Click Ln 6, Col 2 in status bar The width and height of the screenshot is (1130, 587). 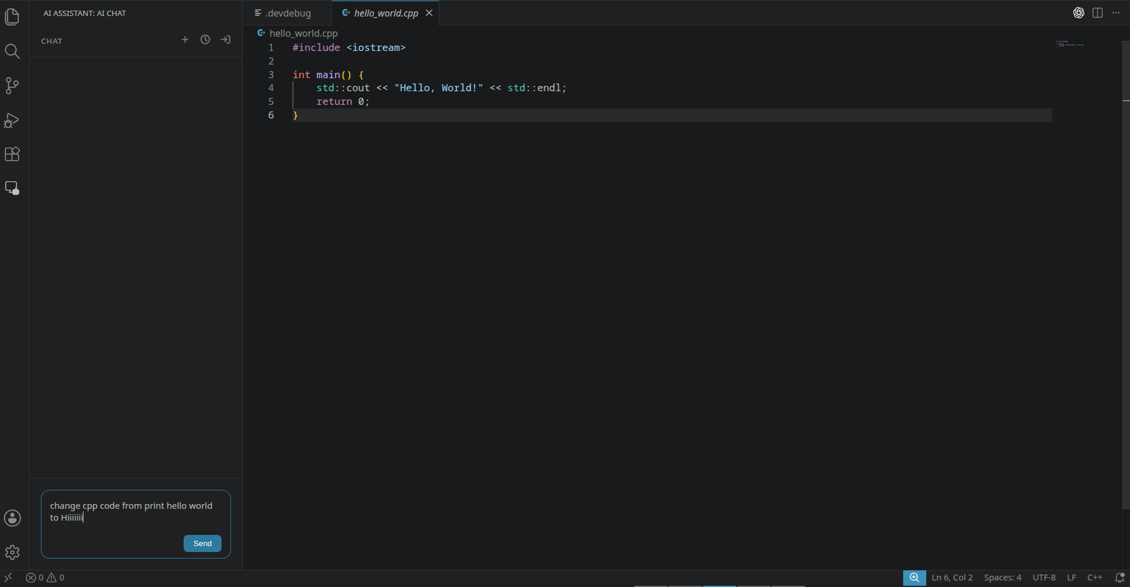952,578
